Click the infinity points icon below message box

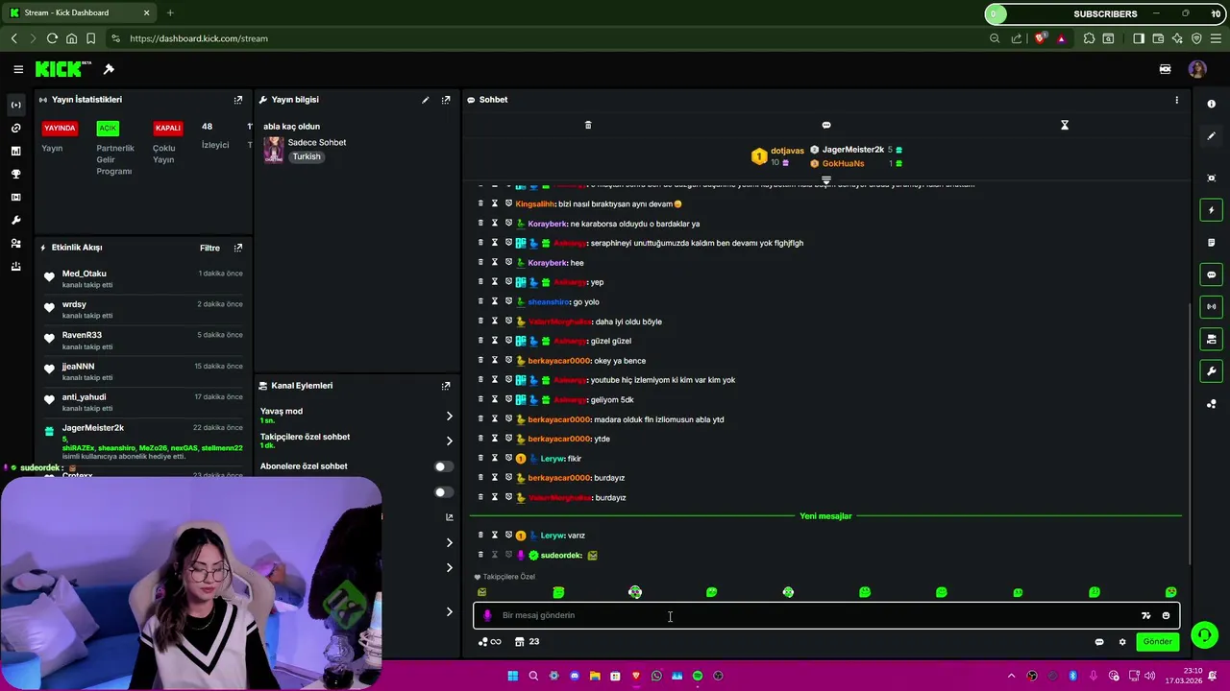490,642
